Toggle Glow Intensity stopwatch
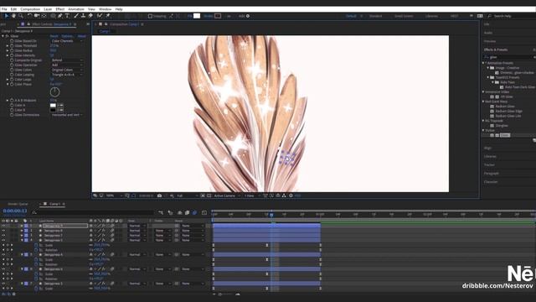This screenshot has height=302, width=536. point(12,55)
